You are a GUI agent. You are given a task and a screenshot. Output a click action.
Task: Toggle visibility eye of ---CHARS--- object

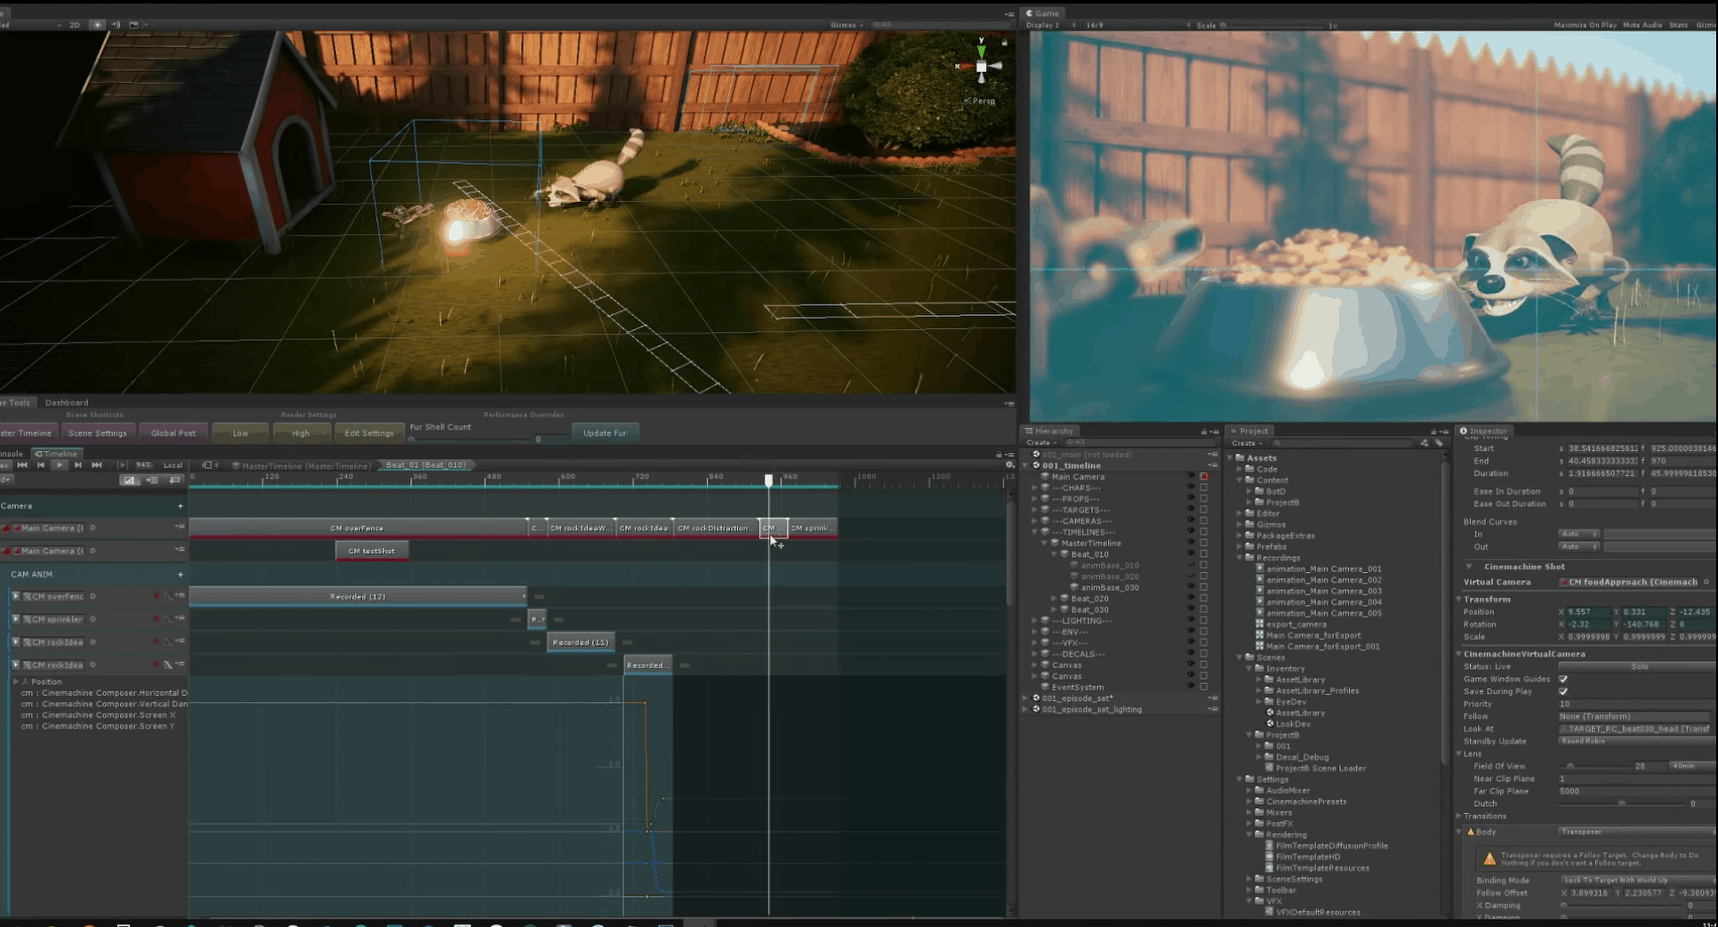pyautogui.click(x=1191, y=488)
